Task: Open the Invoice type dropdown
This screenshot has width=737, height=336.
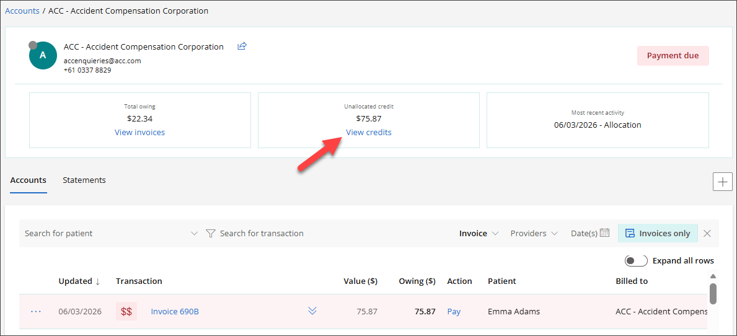Action: pos(479,234)
